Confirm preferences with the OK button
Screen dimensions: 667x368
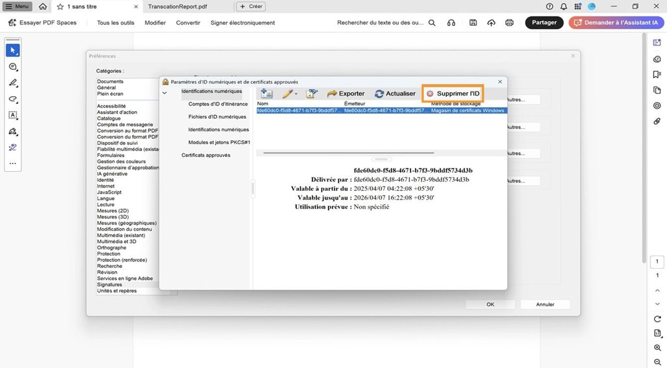point(490,304)
